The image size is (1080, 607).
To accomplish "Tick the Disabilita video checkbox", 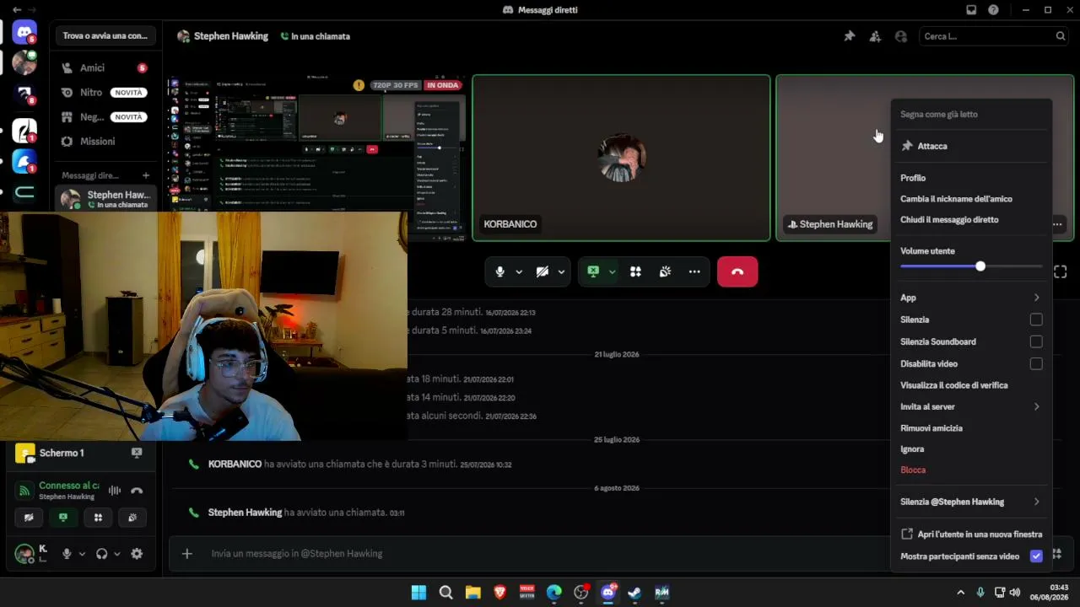I will click(1036, 363).
